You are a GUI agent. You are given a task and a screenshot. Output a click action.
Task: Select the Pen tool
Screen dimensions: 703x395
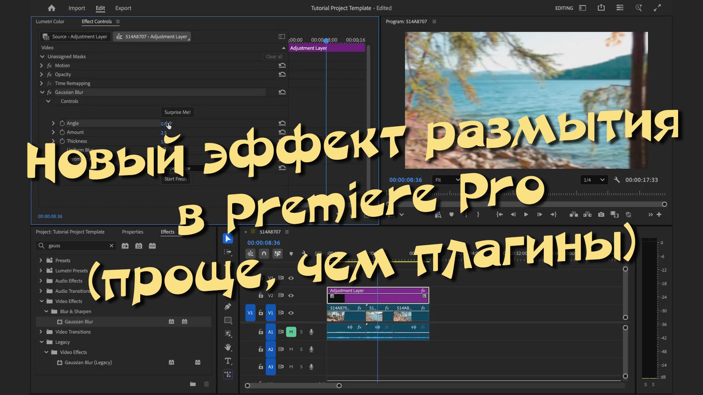[228, 306]
